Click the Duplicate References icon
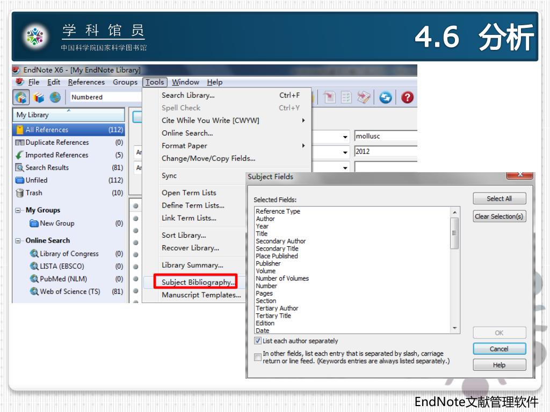This screenshot has height=412, width=550. pyautogui.click(x=20, y=142)
